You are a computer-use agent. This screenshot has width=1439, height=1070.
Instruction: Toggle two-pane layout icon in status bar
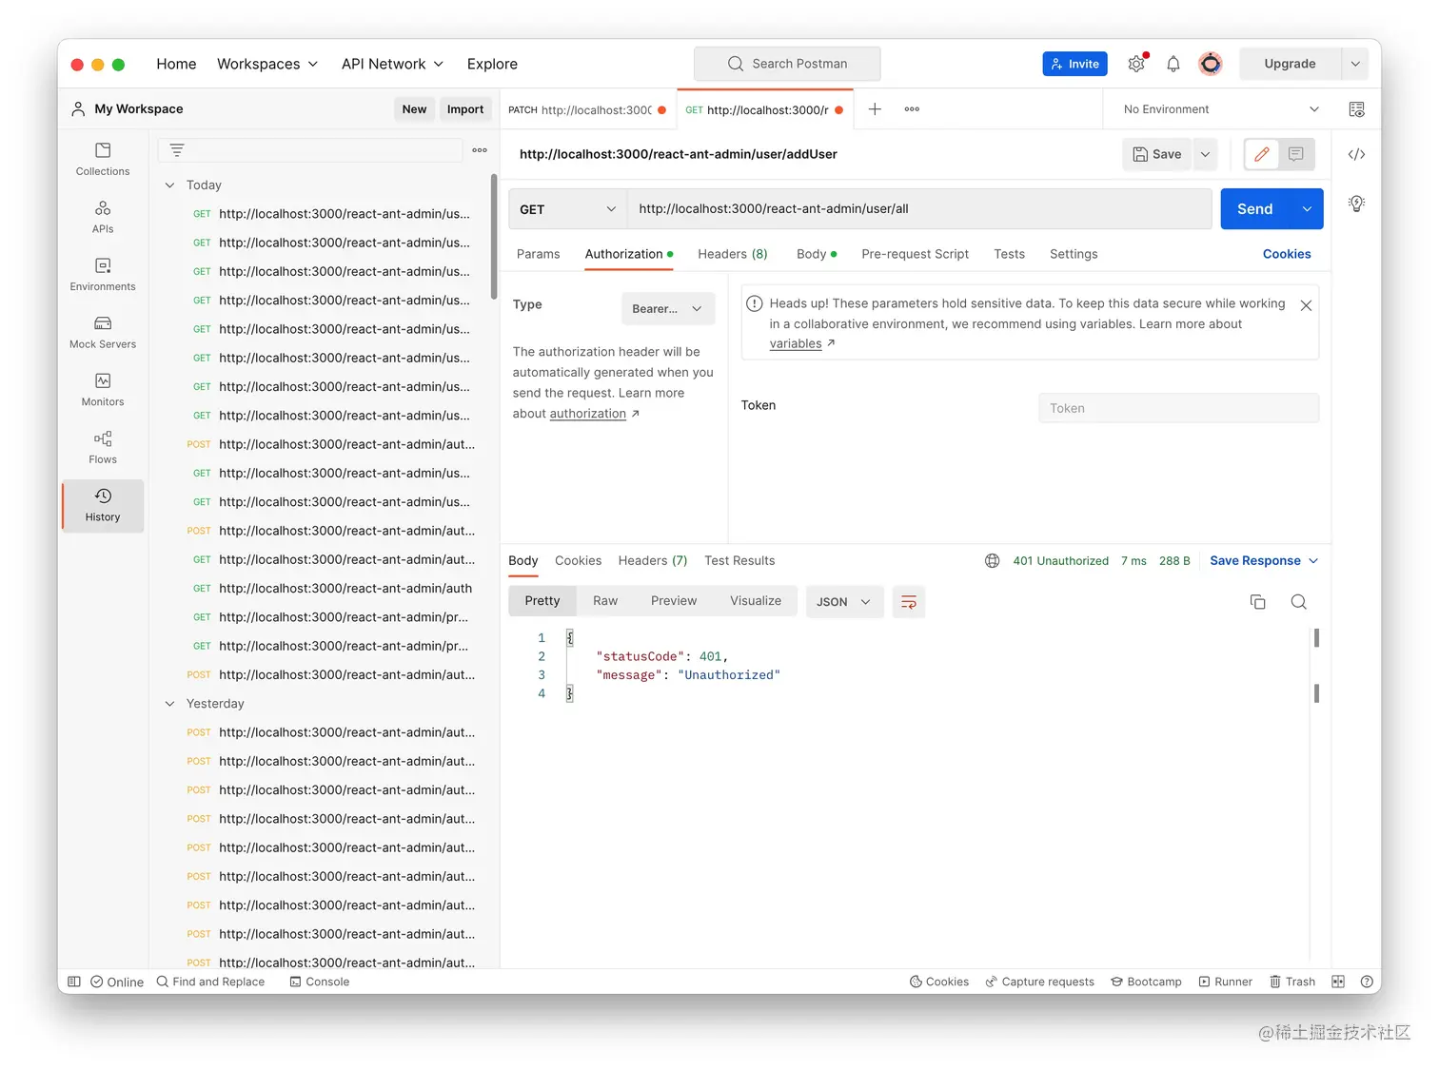click(x=1338, y=982)
